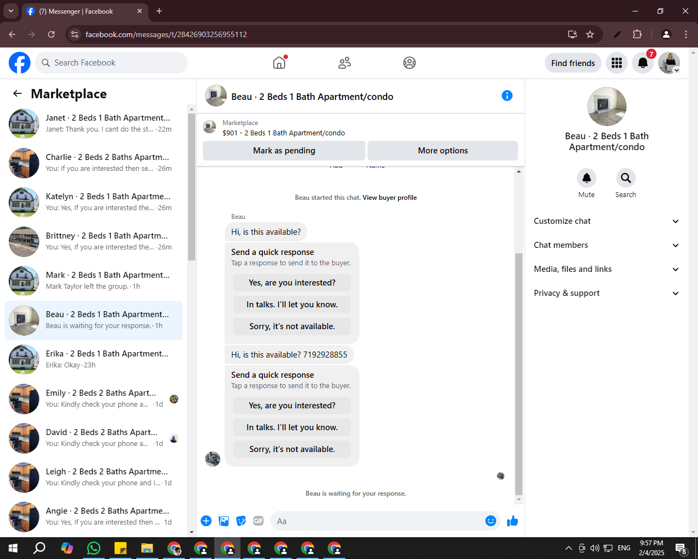This screenshot has width=698, height=559.
Task: Open Brittney 2 Beds 1 Bath conversation
Action: [94, 241]
